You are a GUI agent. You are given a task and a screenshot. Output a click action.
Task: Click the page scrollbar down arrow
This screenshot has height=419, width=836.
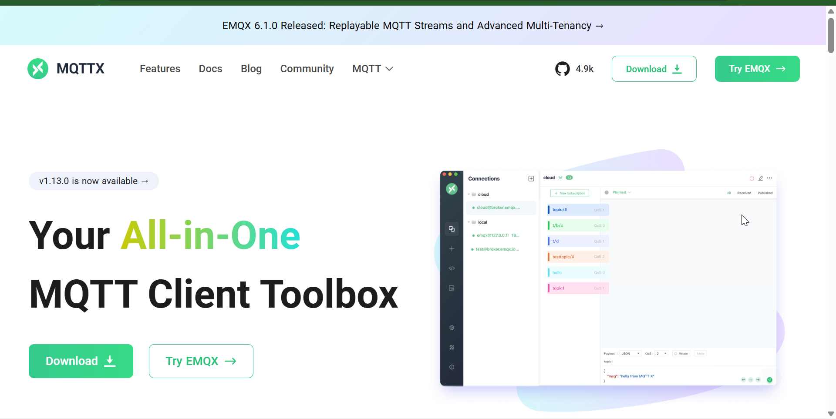(831, 414)
